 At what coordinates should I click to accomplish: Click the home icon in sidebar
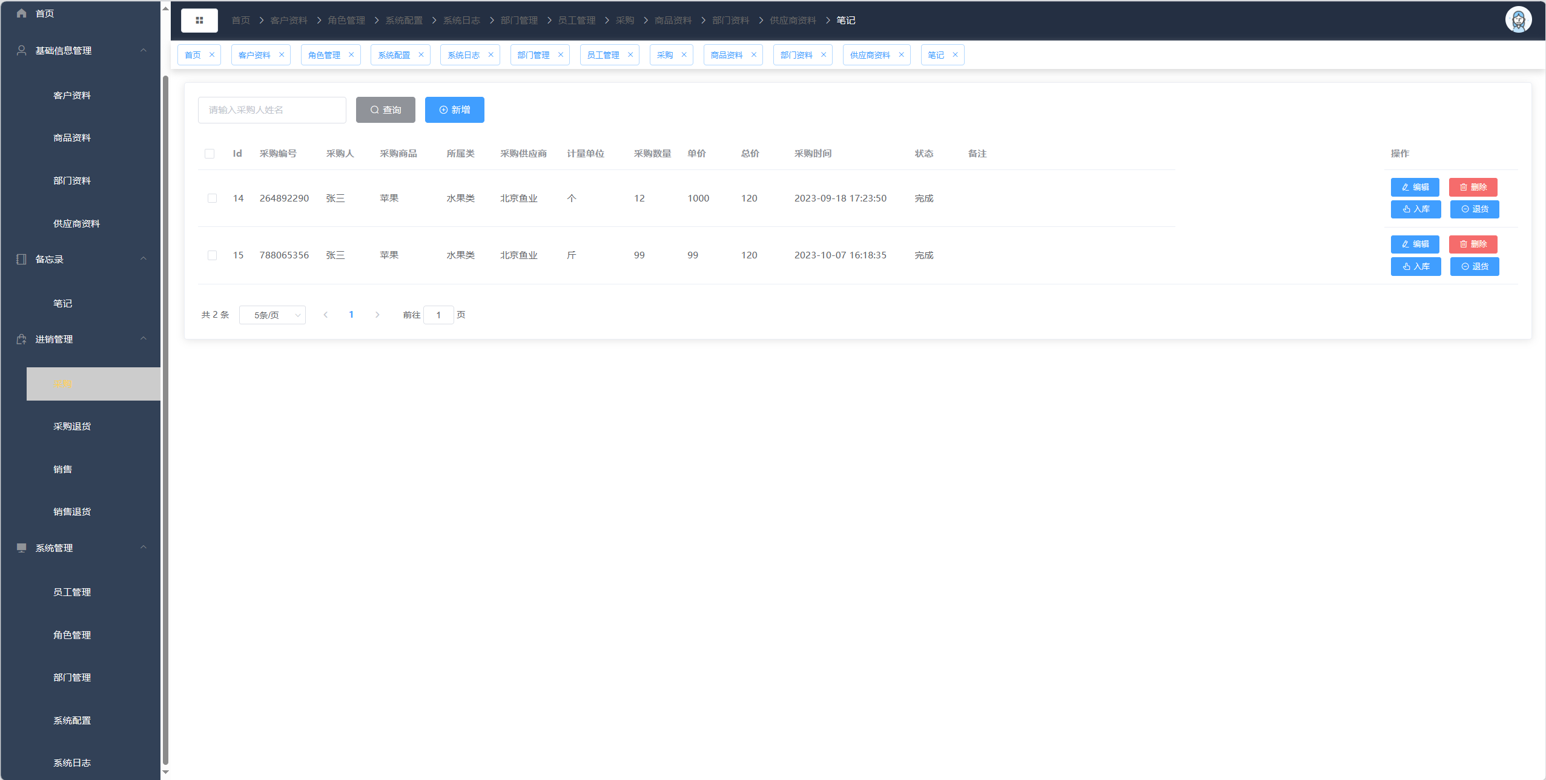22,13
